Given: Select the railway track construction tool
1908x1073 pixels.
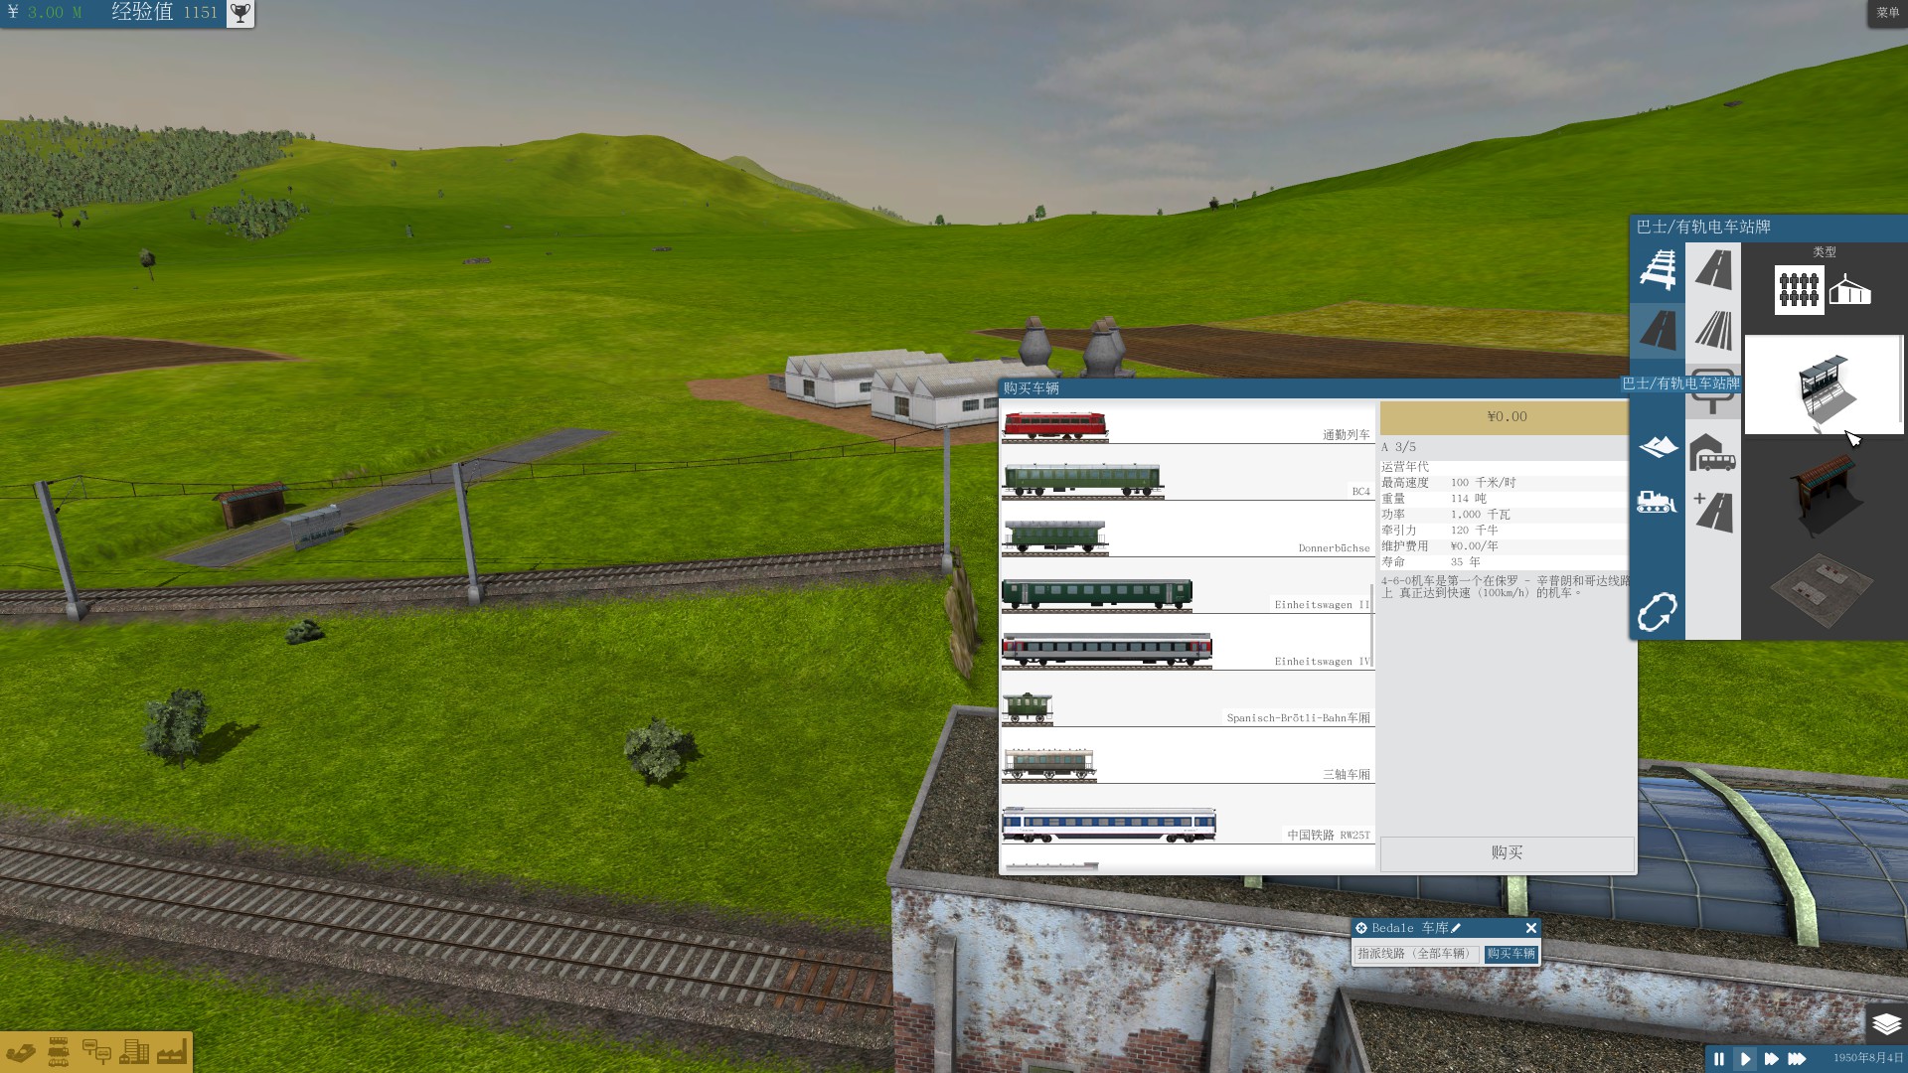Looking at the screenshot, I should pos(1658,270).
